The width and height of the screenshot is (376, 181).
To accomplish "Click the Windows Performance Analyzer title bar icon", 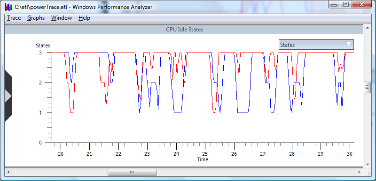I will pyautogui.click(x=8, y=7).
